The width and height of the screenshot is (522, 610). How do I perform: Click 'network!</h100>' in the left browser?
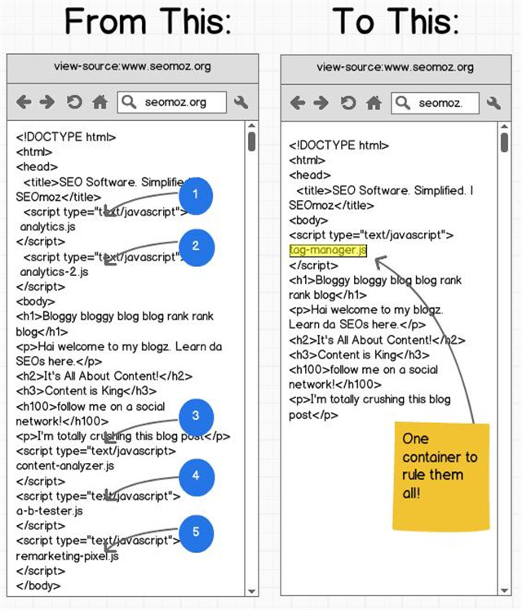pyautogui.click(x=62, y=421)
